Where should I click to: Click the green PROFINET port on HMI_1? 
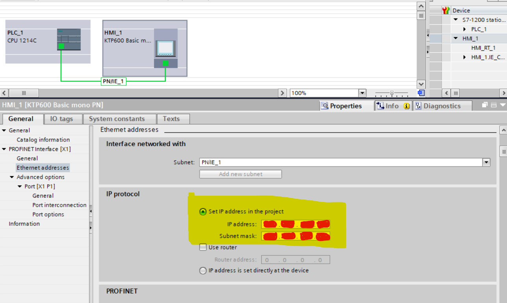coord(165,63)
